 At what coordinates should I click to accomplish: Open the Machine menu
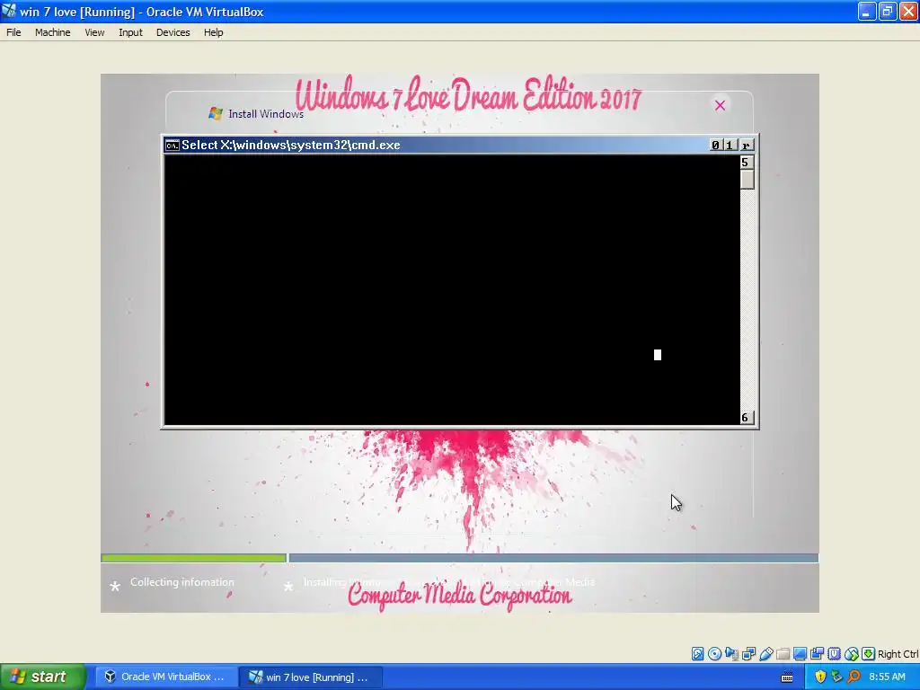(53, 32)
